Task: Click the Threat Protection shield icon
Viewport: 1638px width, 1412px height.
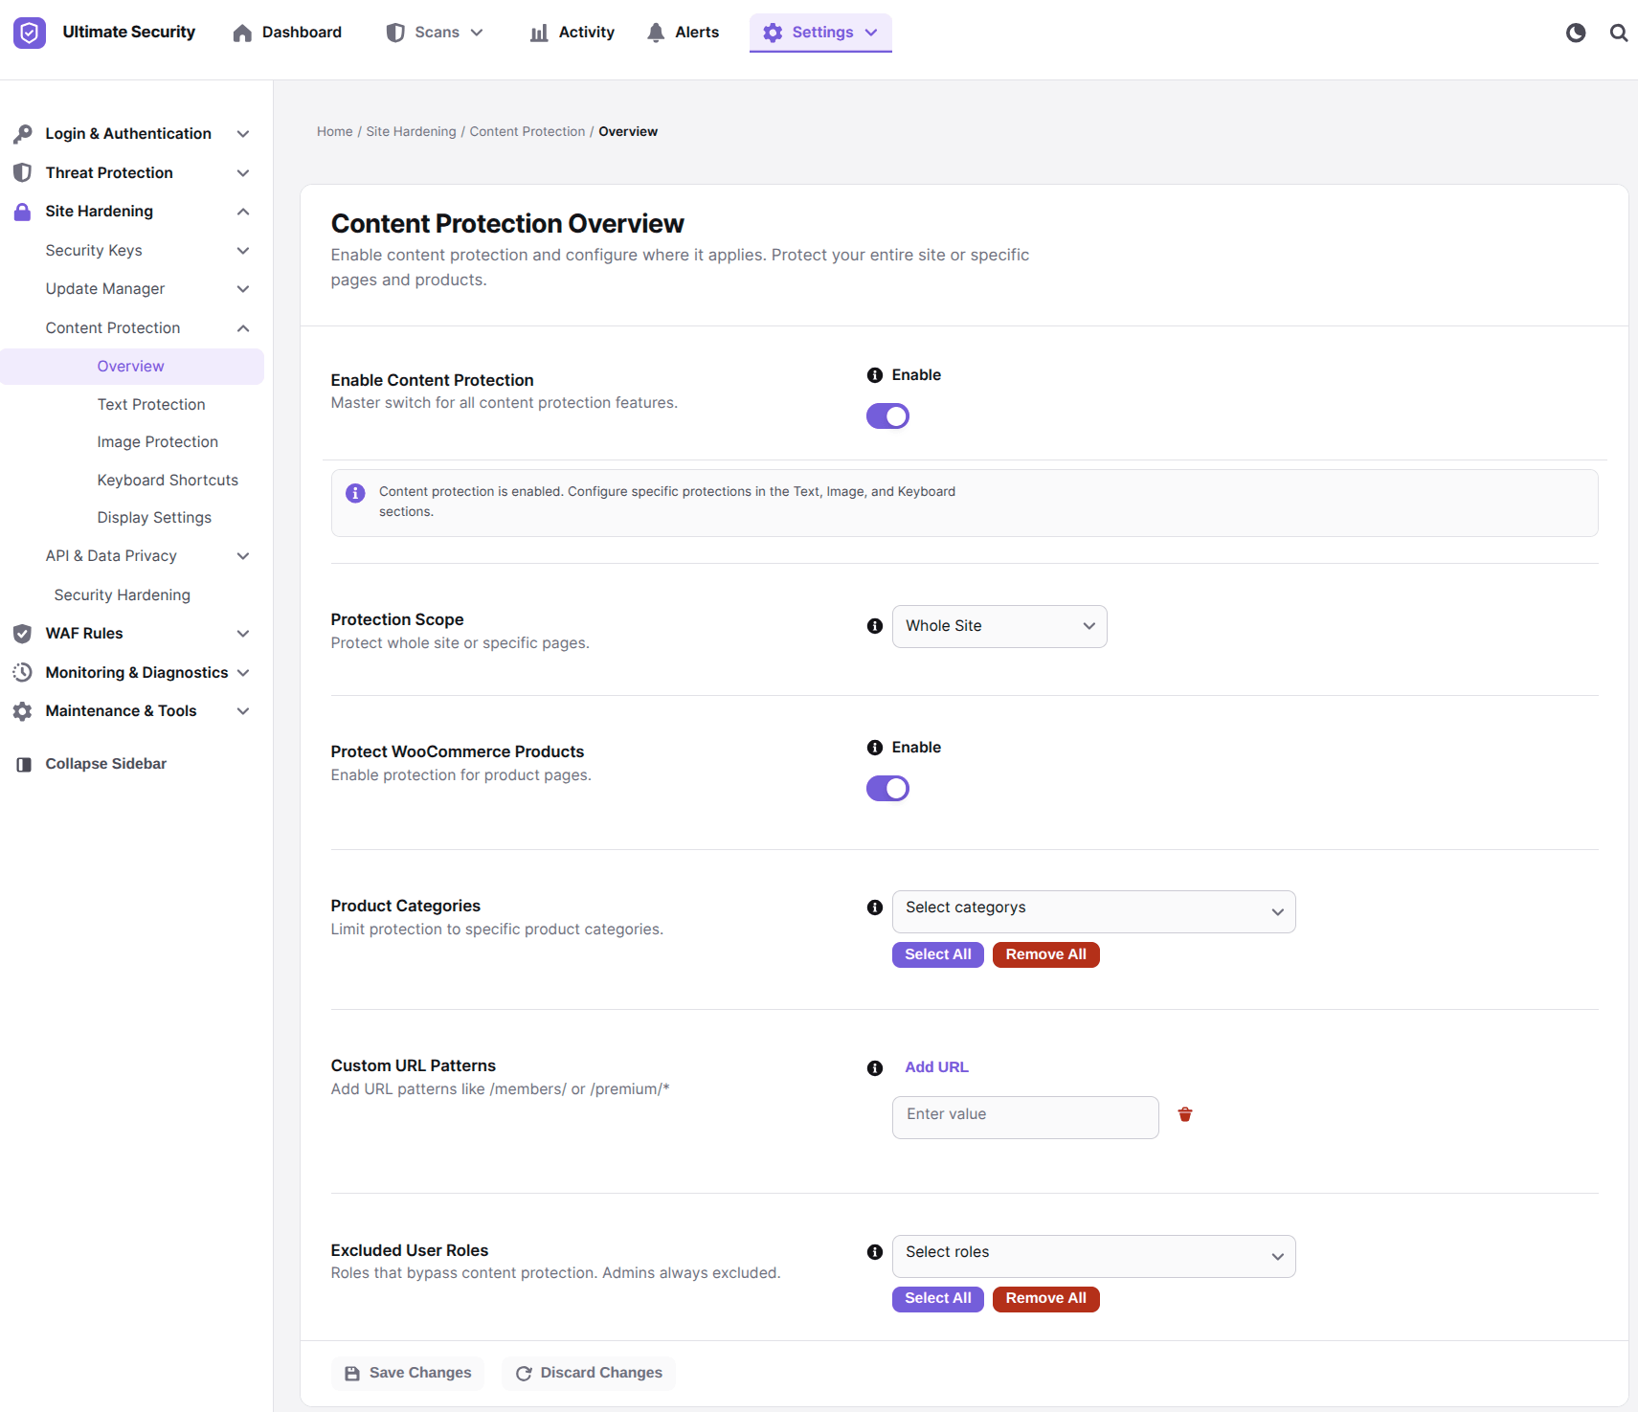Action: (23, 172)
